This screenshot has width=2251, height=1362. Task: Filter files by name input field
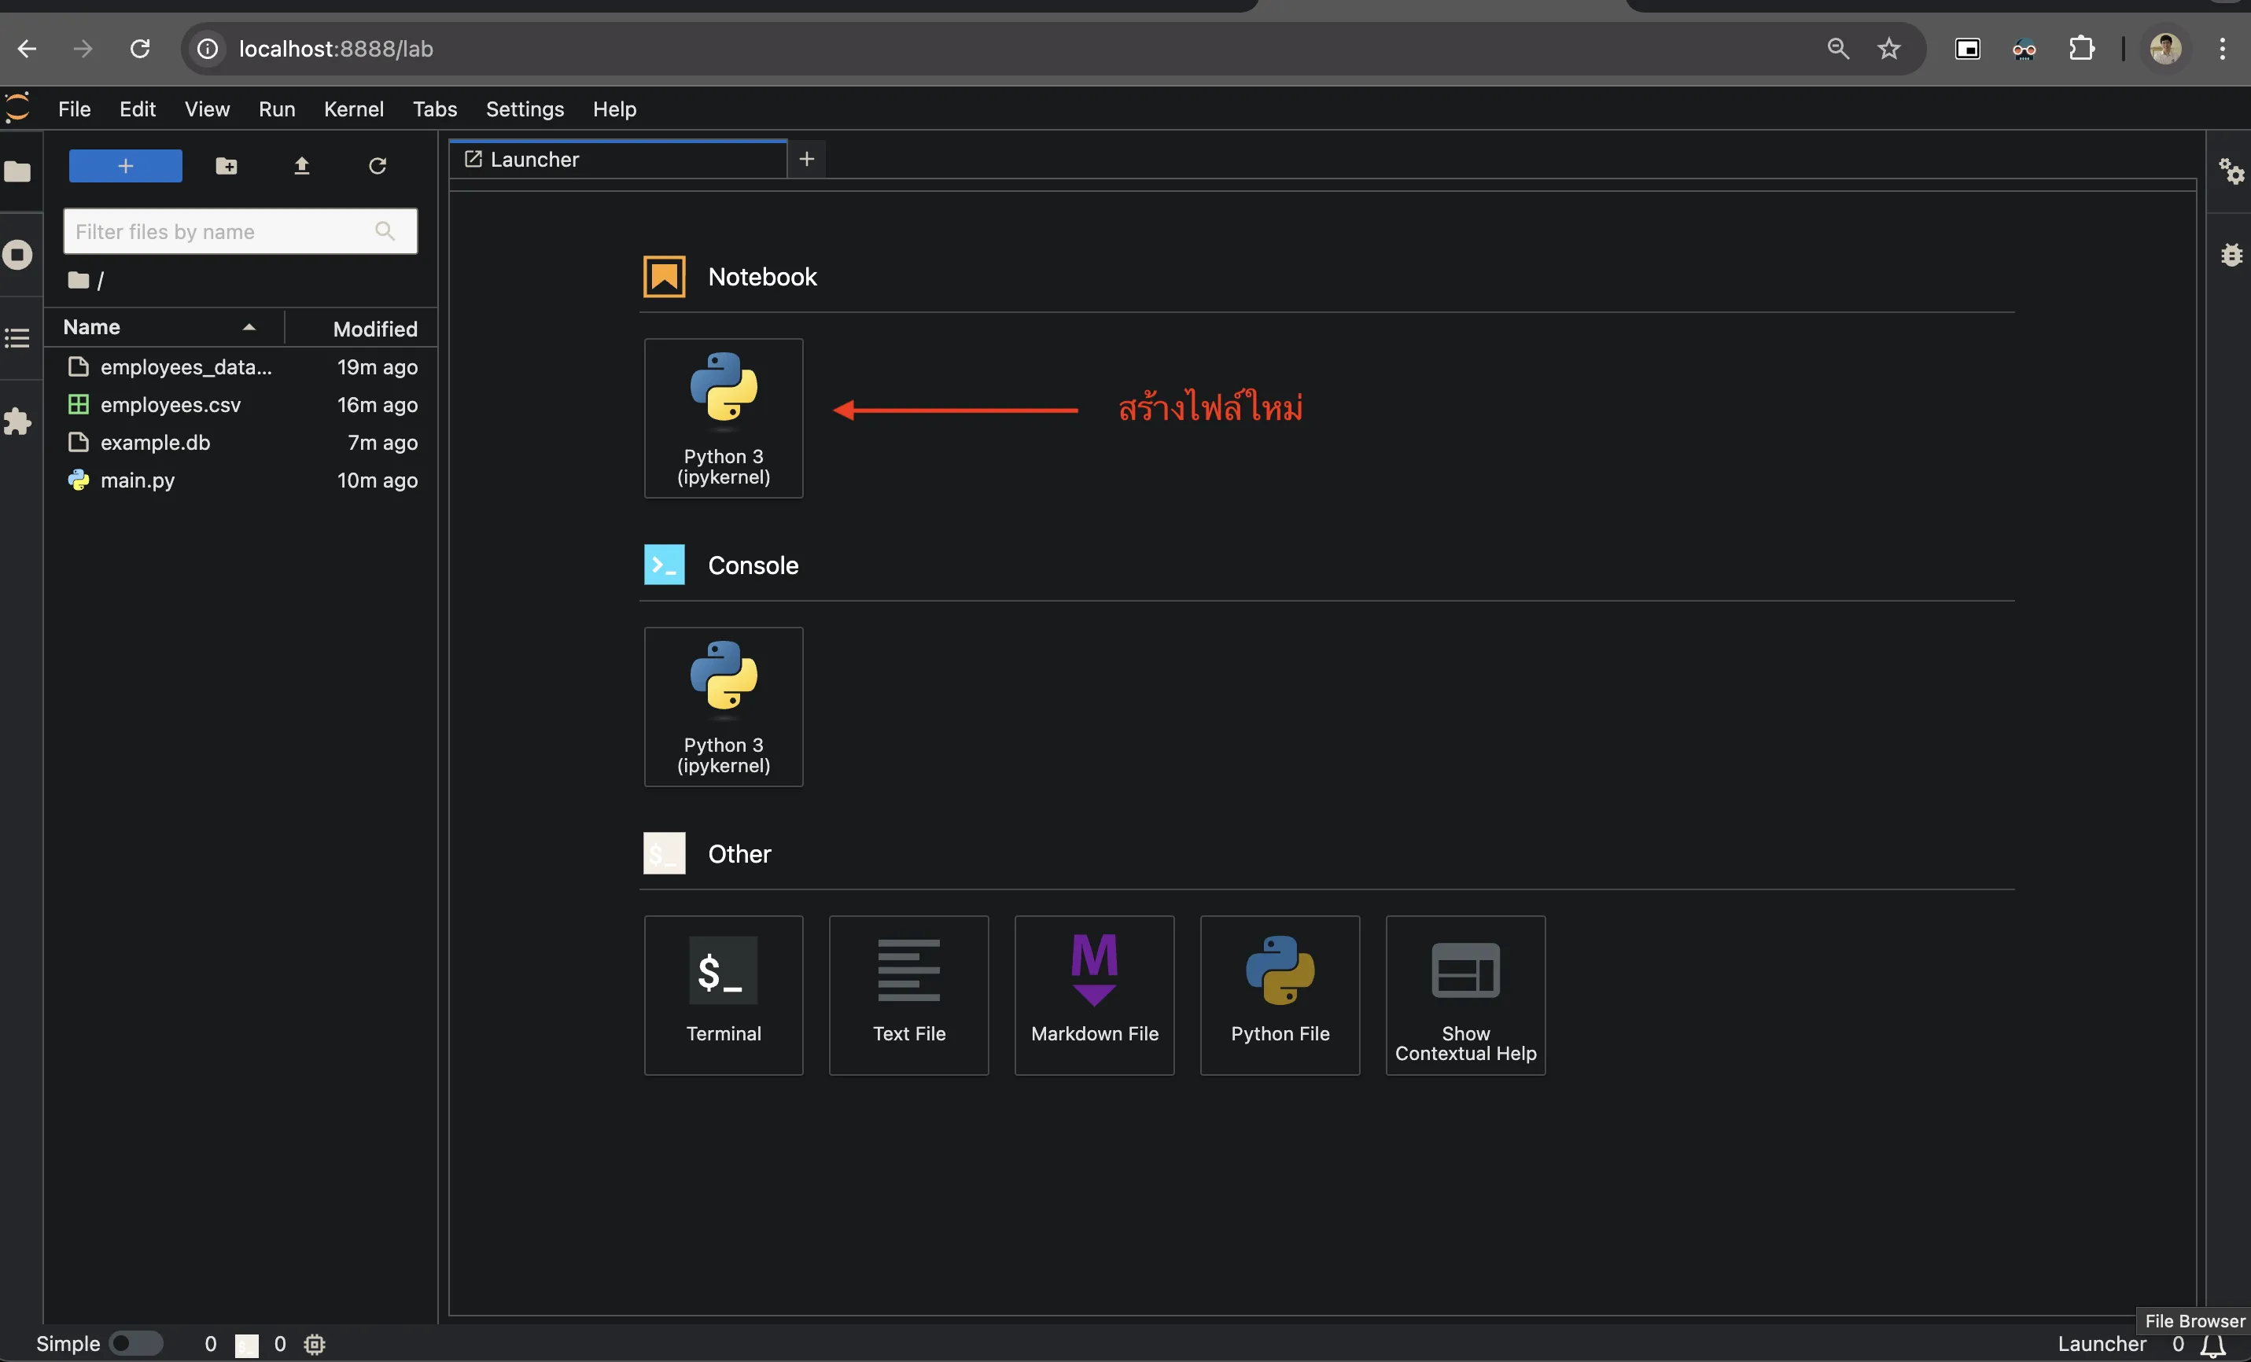[x=240, y=230]
